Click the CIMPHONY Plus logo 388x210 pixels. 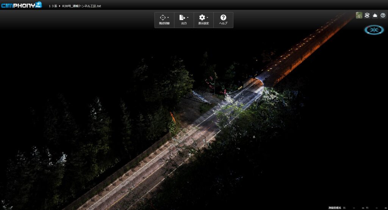click(x=22, y=5)
